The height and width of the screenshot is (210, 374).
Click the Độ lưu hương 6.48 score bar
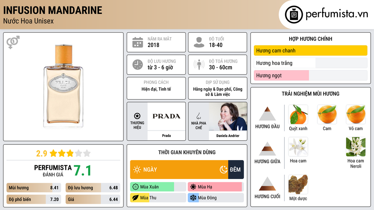tap(93, 188)
